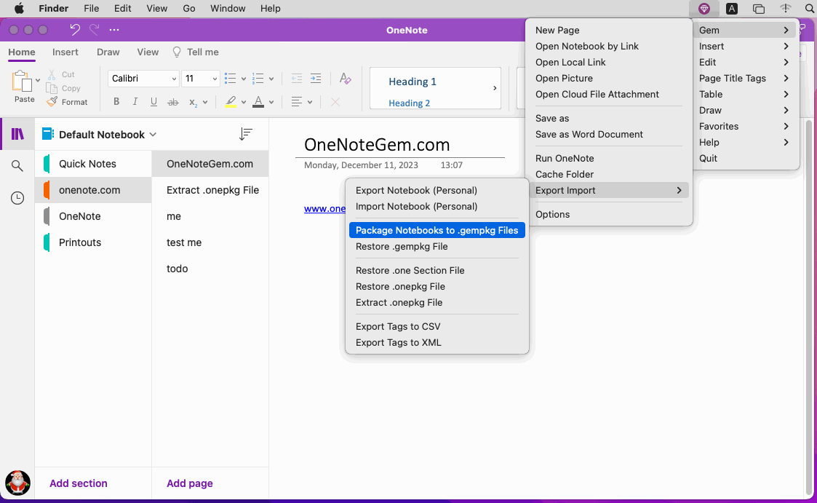
Task: Toggle italic formatting
Action: tap(135, 102)
